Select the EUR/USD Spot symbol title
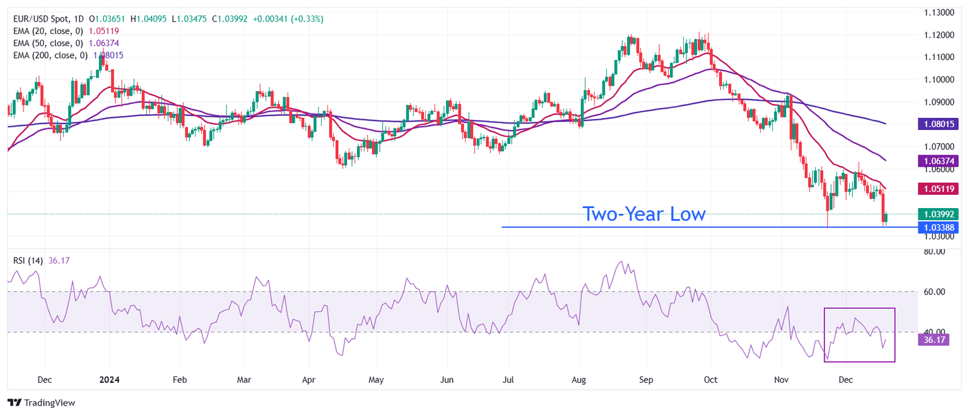 coord(39,20)
